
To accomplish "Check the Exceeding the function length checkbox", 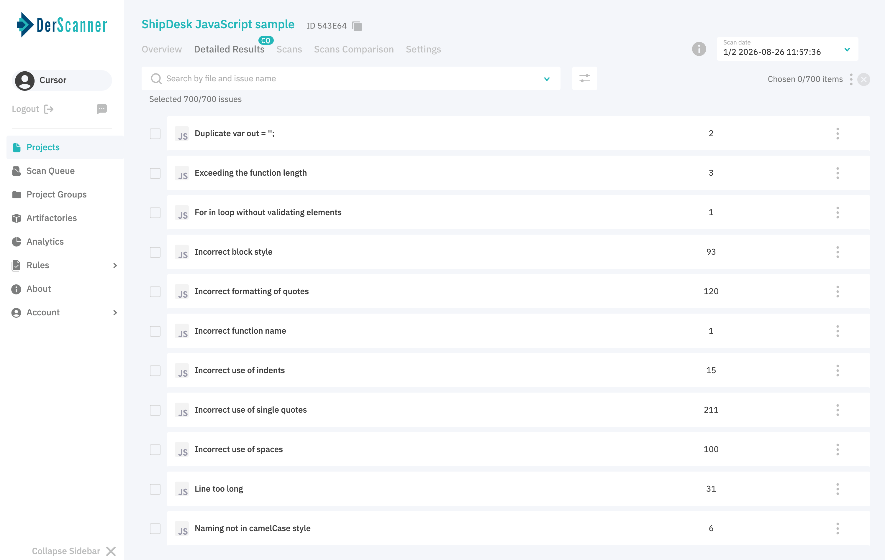I will coord(155,173).
